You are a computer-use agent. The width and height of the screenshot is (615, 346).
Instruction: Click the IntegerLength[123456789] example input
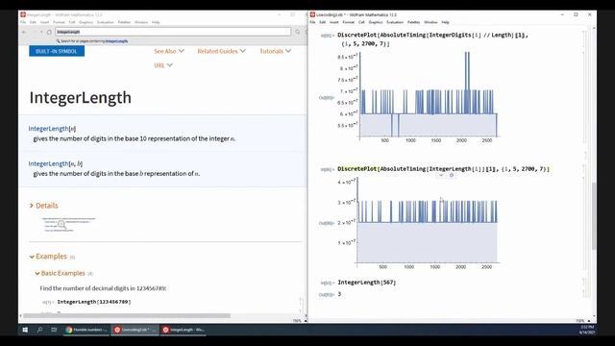[x=94, y=302]
